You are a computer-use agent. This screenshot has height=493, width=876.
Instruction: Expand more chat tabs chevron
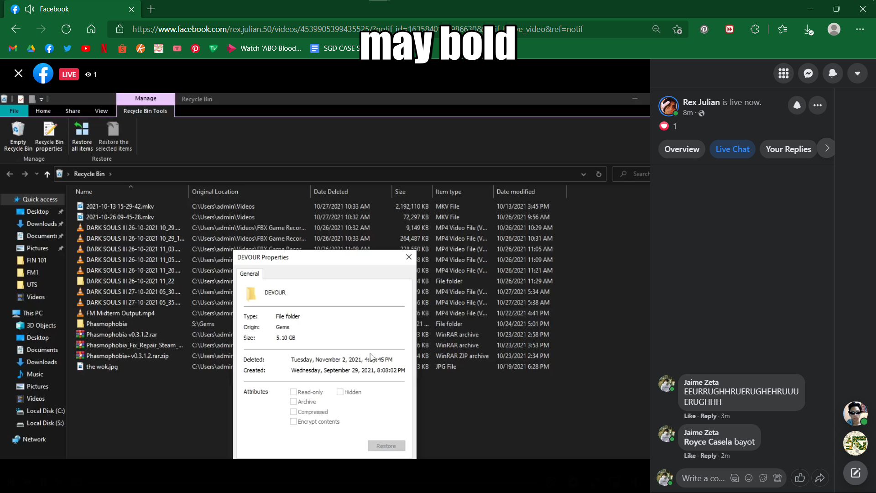(x=827, y=148)
